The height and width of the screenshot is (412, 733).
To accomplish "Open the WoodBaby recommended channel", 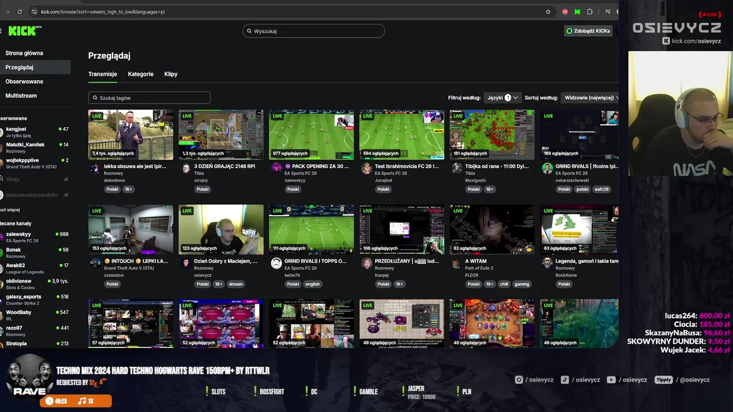I will coord(36,315).
